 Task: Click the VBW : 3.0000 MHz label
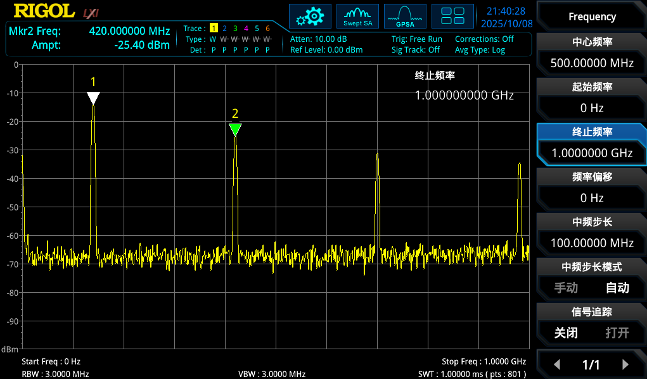coord(272,374)
